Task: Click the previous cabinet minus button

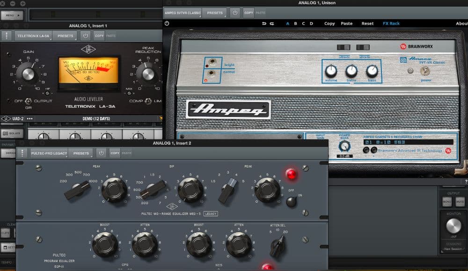Action: tap(366, 150)
